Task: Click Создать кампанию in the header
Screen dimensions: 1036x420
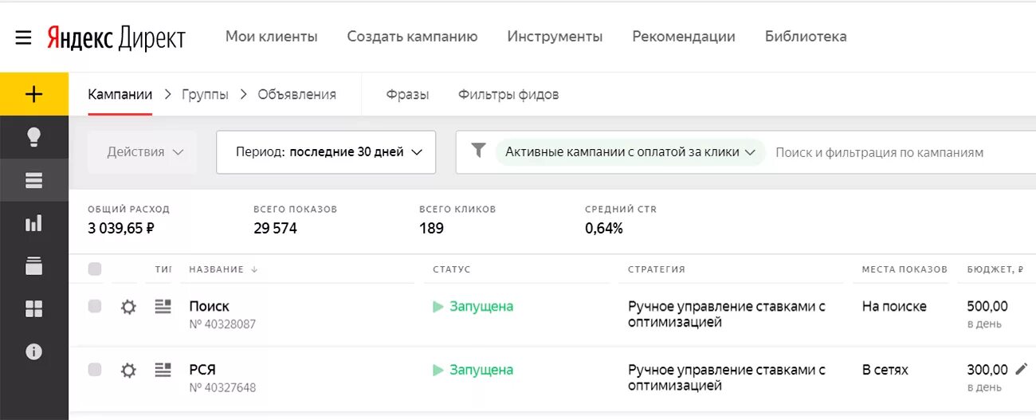Action: click(x=412, y=37)
